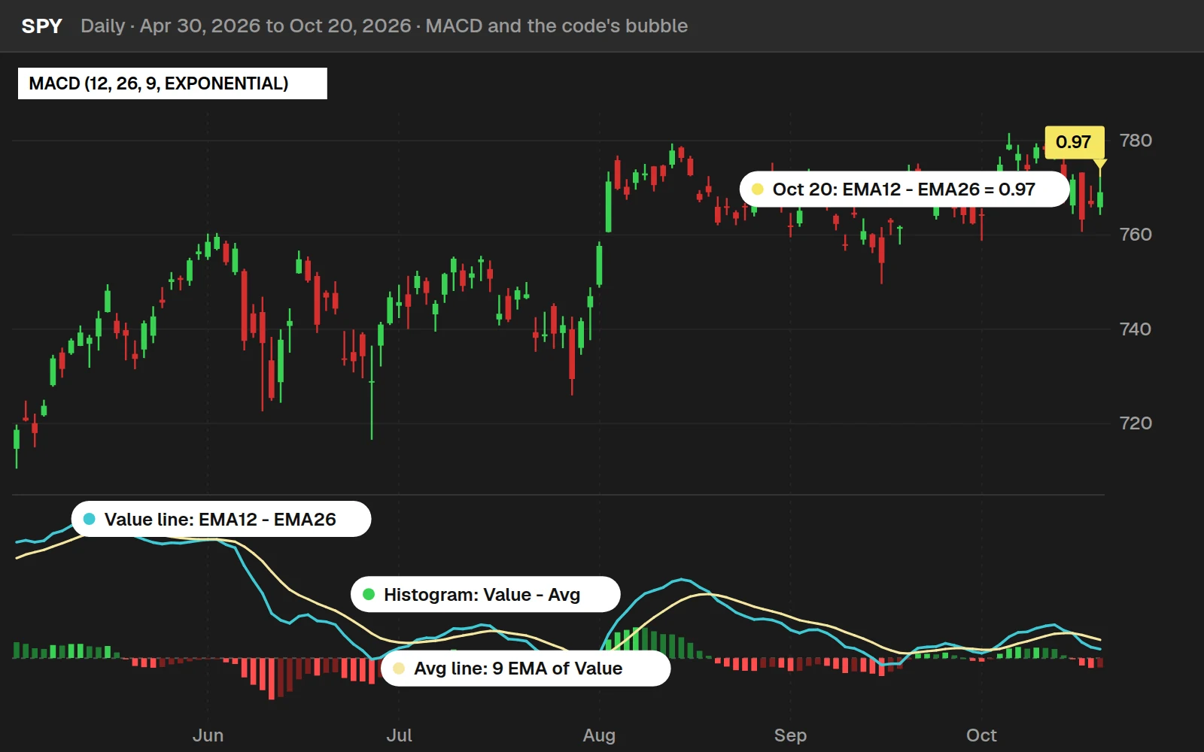Click the yellow dot in Oct 20 annotation
The width and height of the screenshot is (1204, 752).
pyautogui.click(x=758, y=190)
